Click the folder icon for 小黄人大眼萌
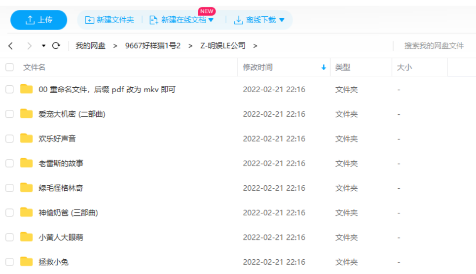476x274 pixels. tap(27, 237)
